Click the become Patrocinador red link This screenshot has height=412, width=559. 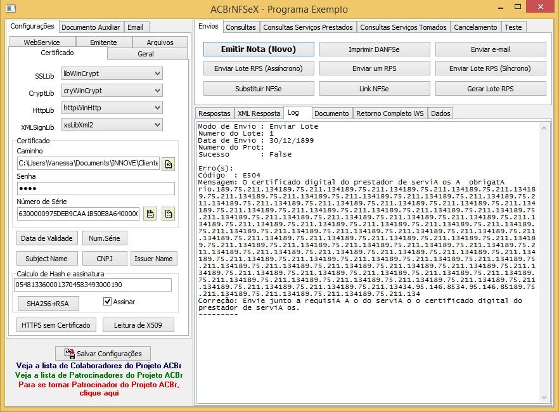pyautogui.click(x=99, y=389)
